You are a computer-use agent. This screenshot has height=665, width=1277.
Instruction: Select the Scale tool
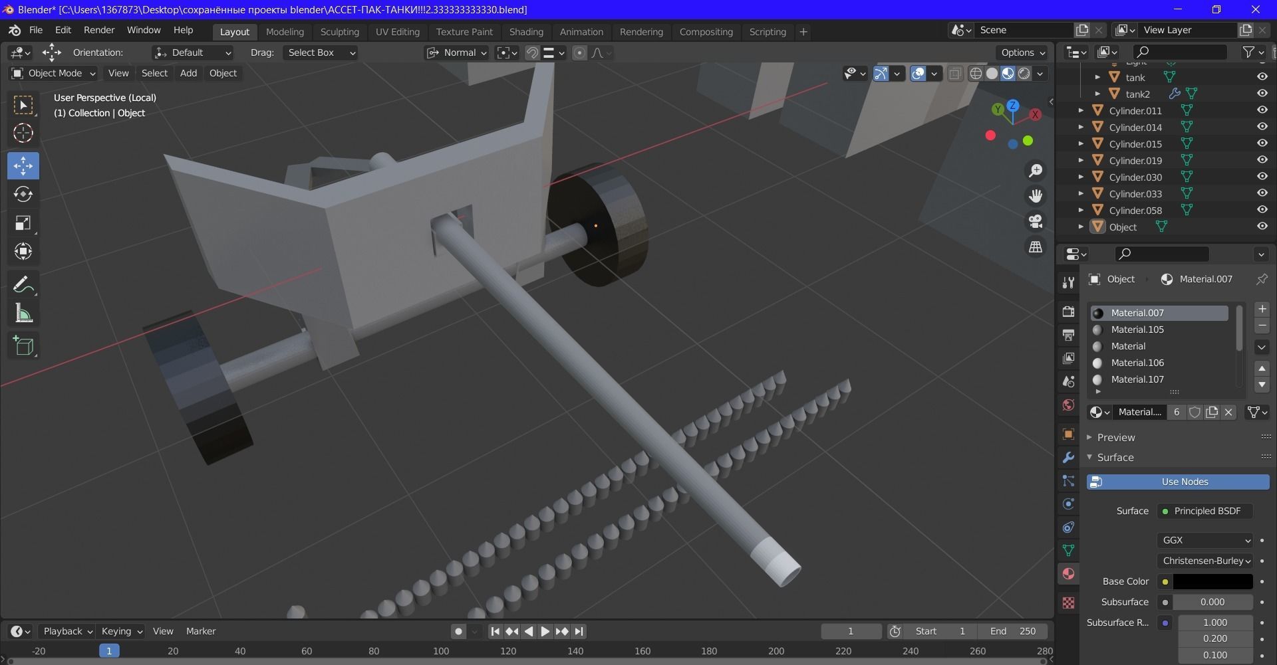(23, 223)
